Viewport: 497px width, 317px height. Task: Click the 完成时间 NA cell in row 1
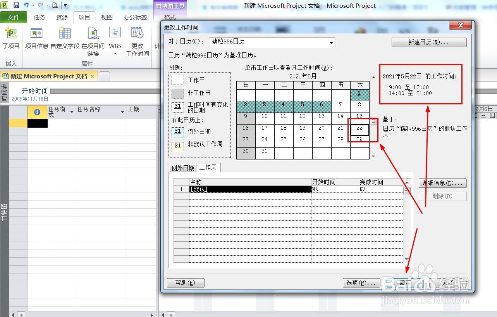click(x=381, y=189)
